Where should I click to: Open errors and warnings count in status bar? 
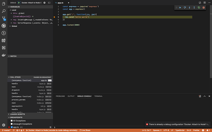tap(20, 130)
